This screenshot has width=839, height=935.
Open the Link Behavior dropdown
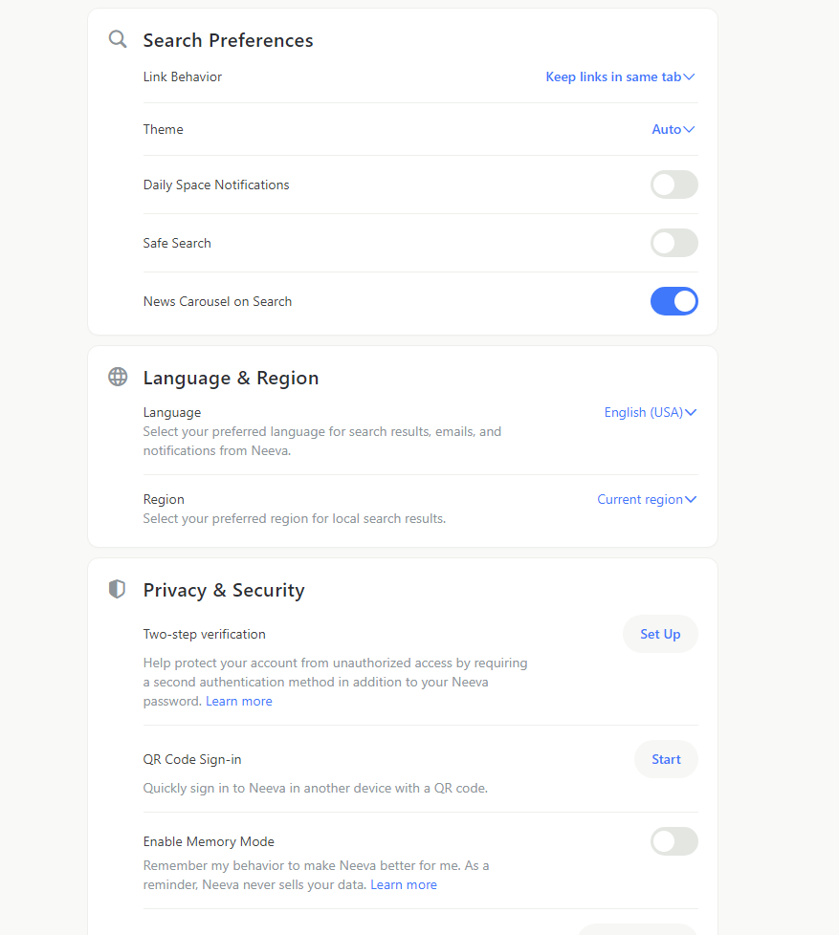[x=620, y=76]
